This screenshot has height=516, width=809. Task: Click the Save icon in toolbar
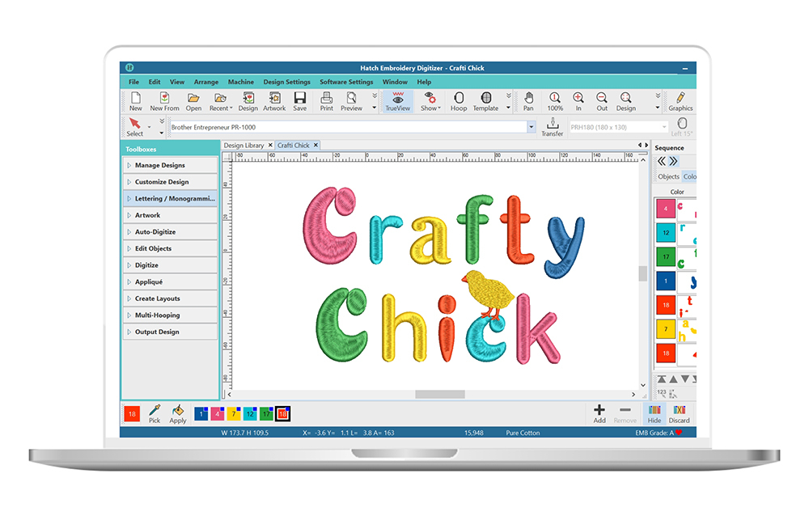tap(299, 101)
